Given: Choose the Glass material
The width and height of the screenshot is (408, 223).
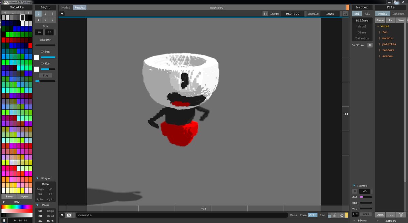Looking at the screenshot, I should pos(362,33).
